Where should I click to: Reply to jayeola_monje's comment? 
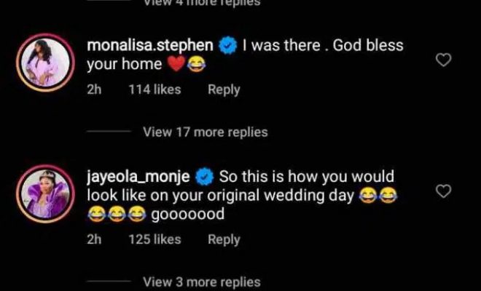pyautogui.click(x=224, y=239)
